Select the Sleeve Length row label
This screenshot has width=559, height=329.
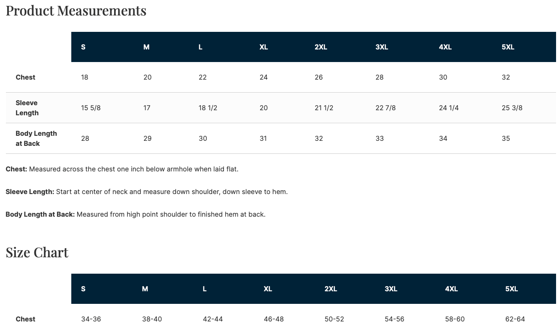tap(27, 108)
